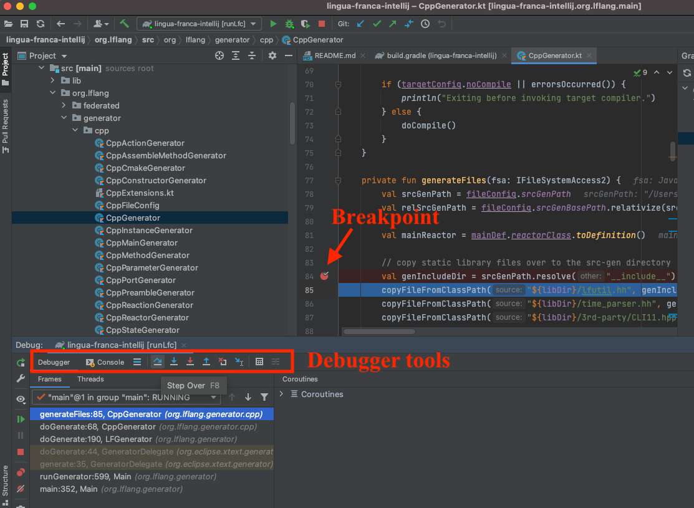
Task: Click the Step Over debugger icon
Action: pos(158,362)
